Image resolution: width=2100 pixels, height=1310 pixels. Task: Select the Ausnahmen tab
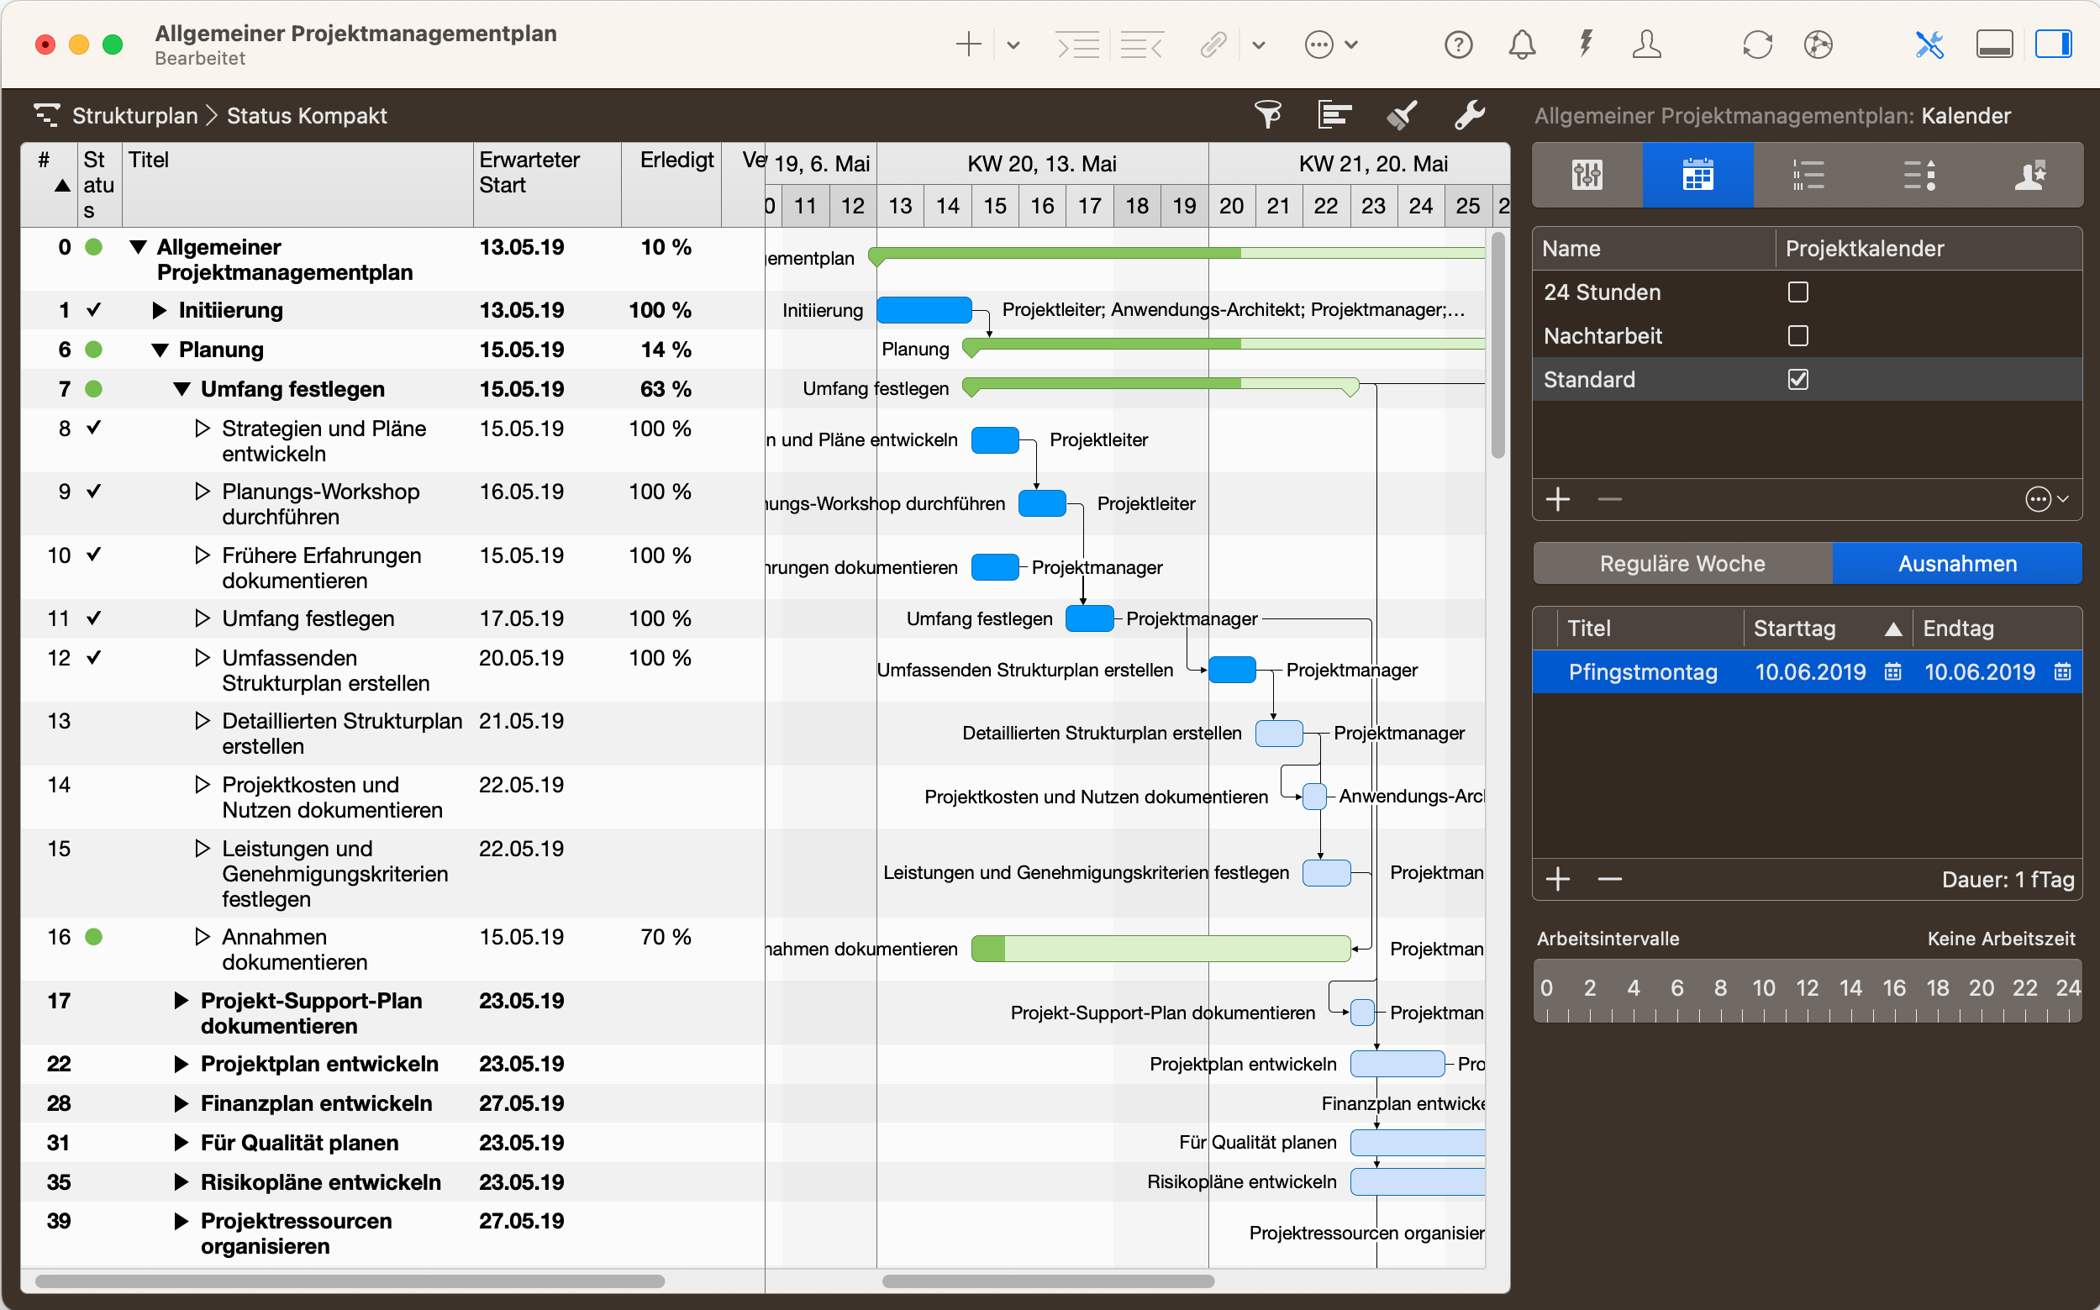[1957, 563]
